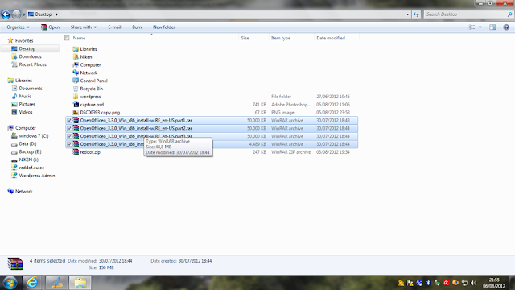Click the Bluetooth icon in the system tray
This screenshot has height=290, width=515.
(428, 283)
